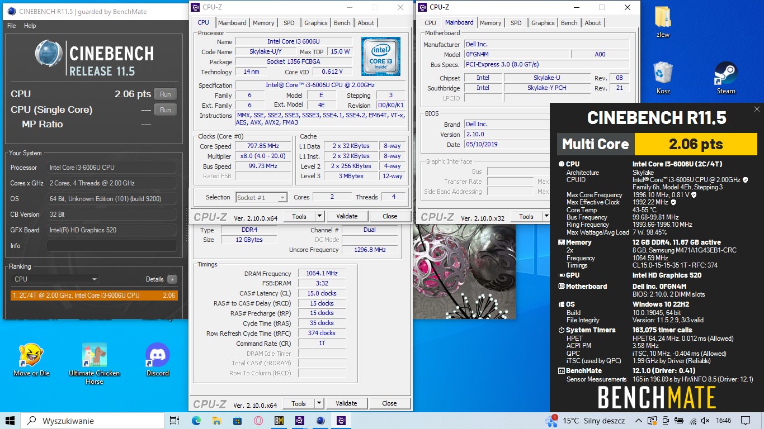Click the empty Info field in Cinebench
764x429 pixels.
point(112,246)
